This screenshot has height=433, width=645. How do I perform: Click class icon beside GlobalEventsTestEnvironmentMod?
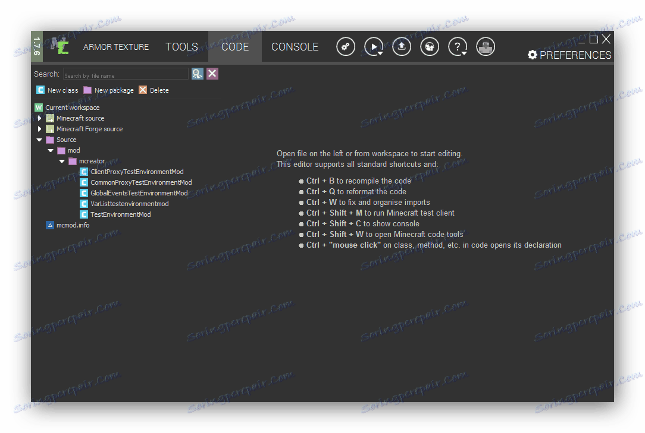pyautogui.click(x=84, y=193)
